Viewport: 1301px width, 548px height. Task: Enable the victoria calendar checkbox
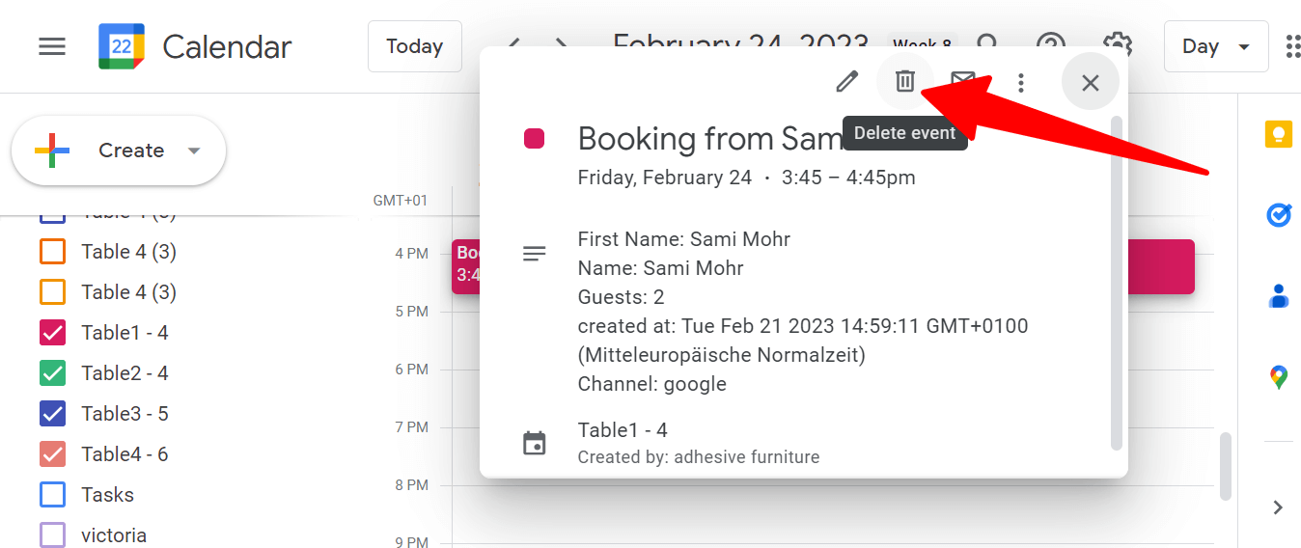(52, 535)
